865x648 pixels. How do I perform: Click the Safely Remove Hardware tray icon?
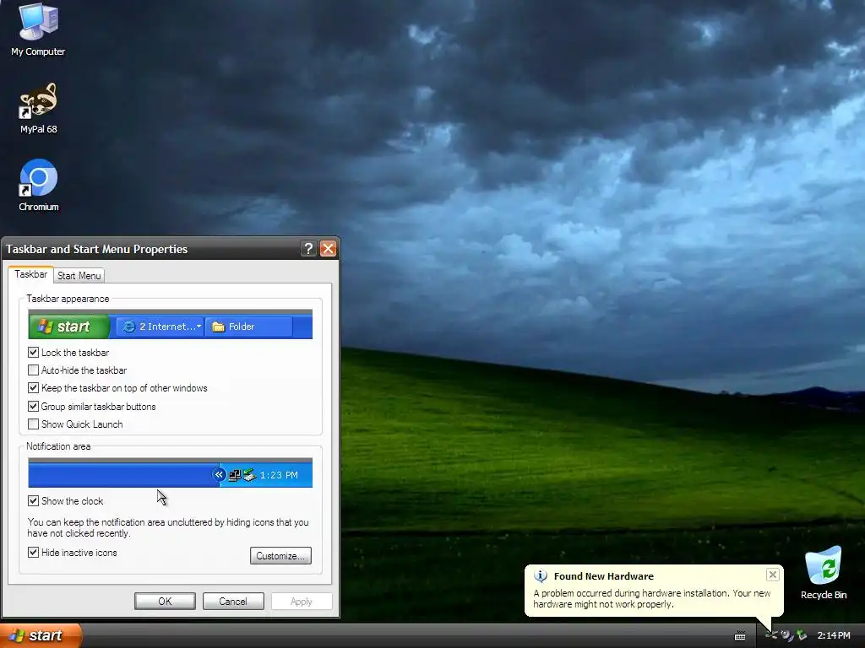(x=802, y=635)
